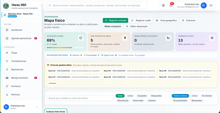This screenshot has width=220, height=113.
Task: Expand the +3 locais diet list
Action: pos(52,83)
